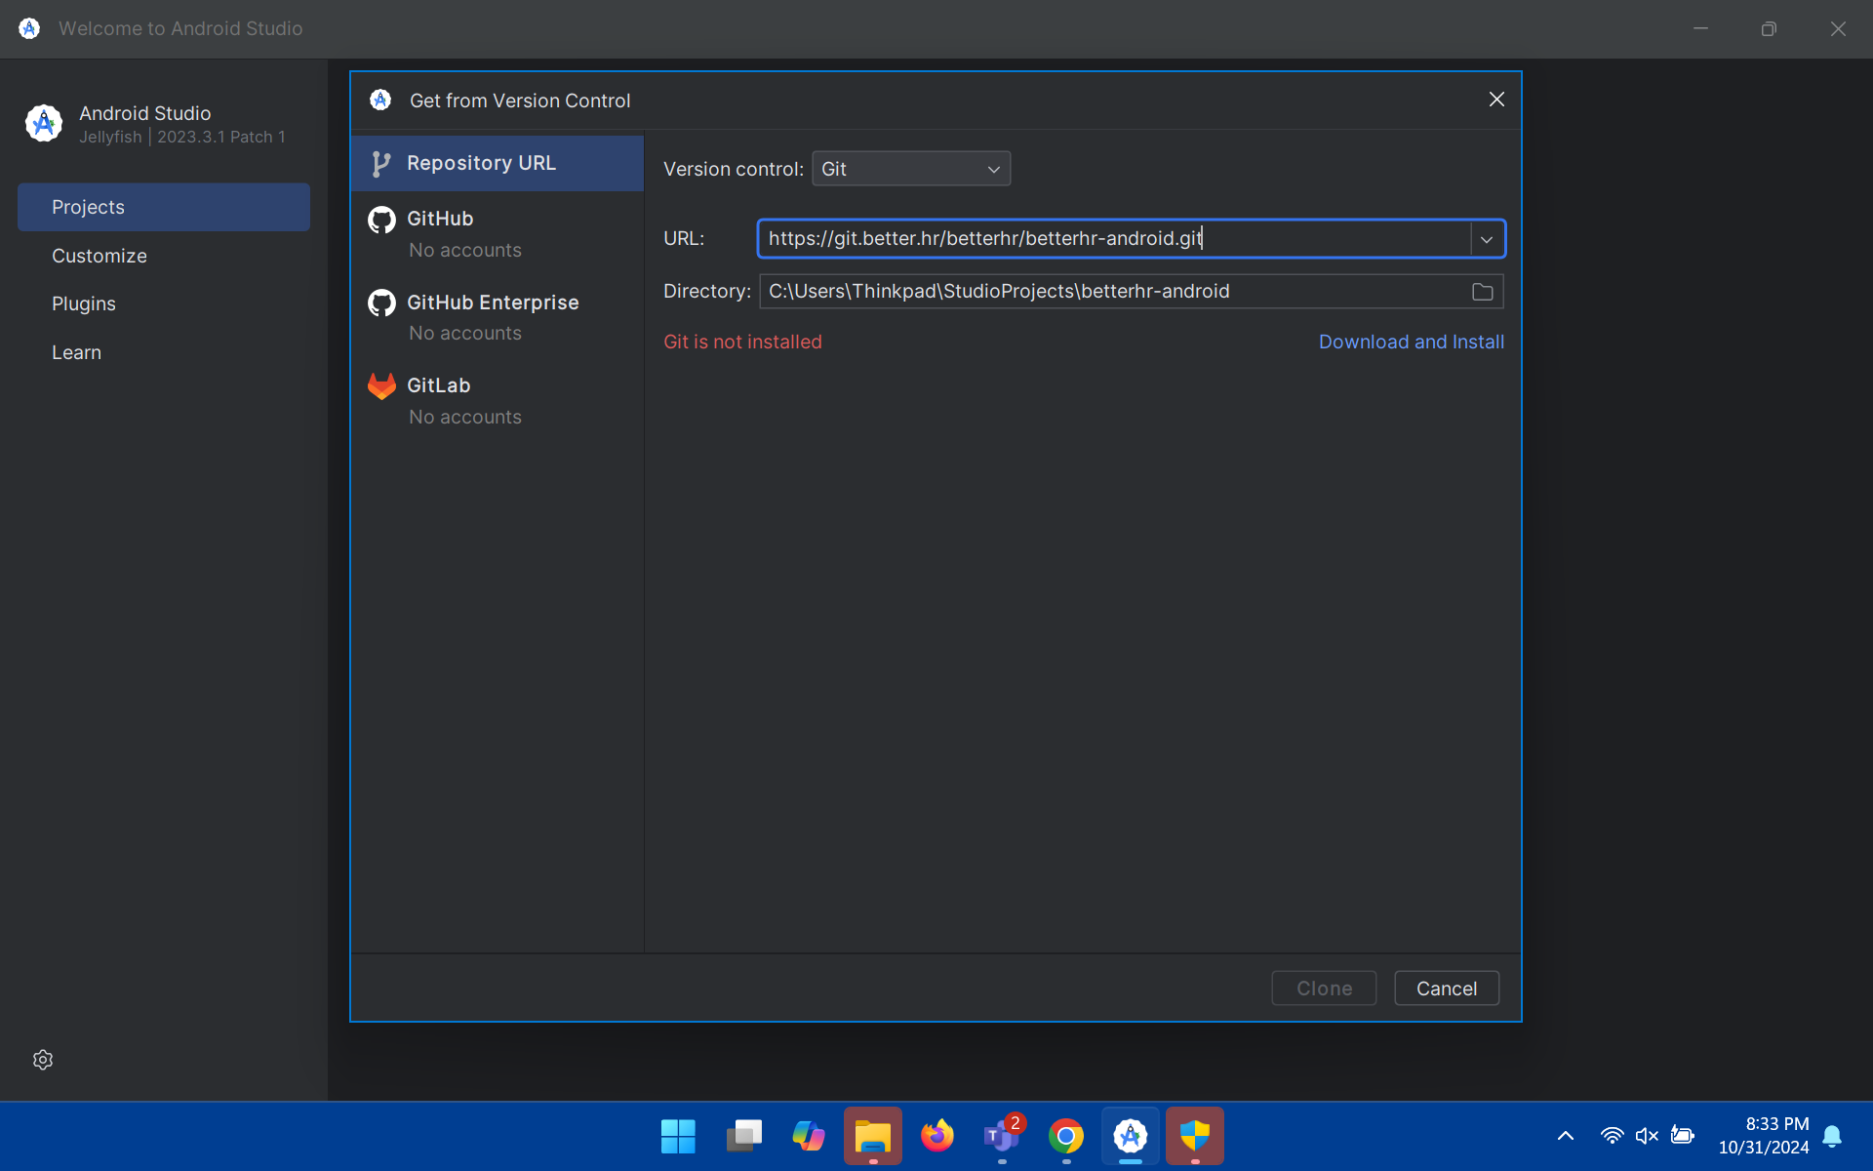1873x1171 pixels.
Task: Select GitHub in the dialog sidebar
Action: (x=498, y=233)
